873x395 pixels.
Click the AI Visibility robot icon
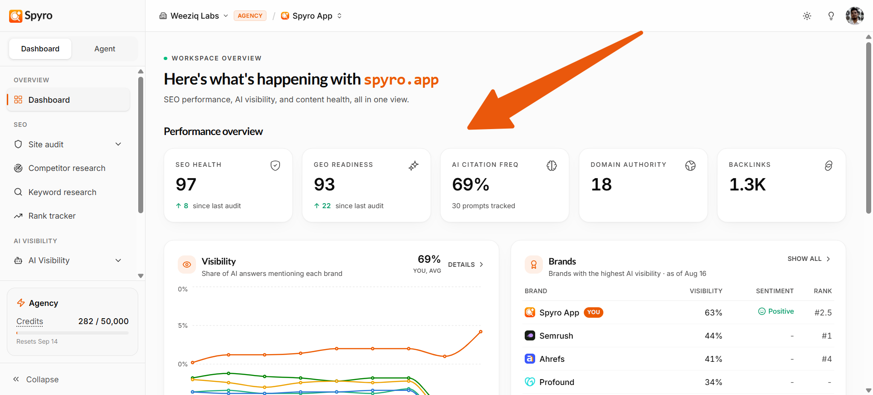tap(18, 260)
